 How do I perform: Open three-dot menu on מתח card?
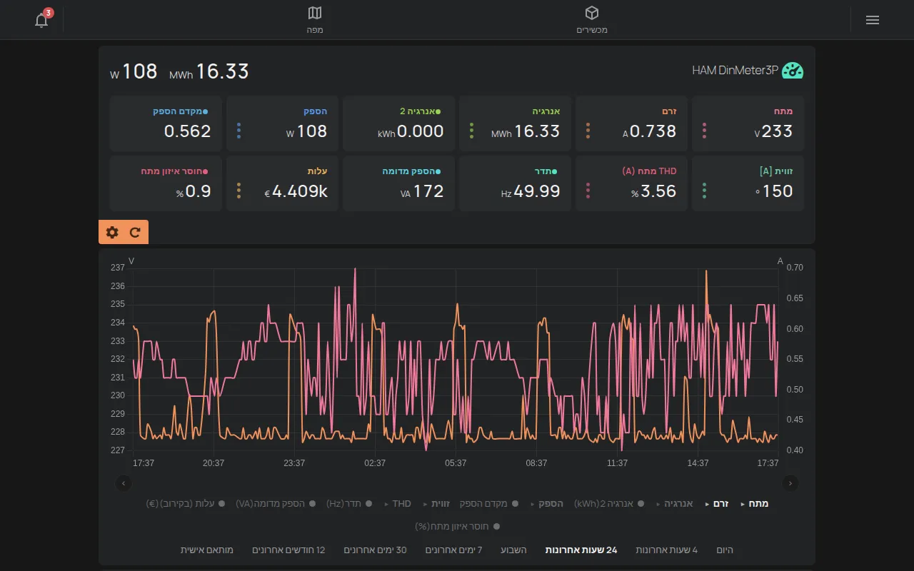coord(704,131)
